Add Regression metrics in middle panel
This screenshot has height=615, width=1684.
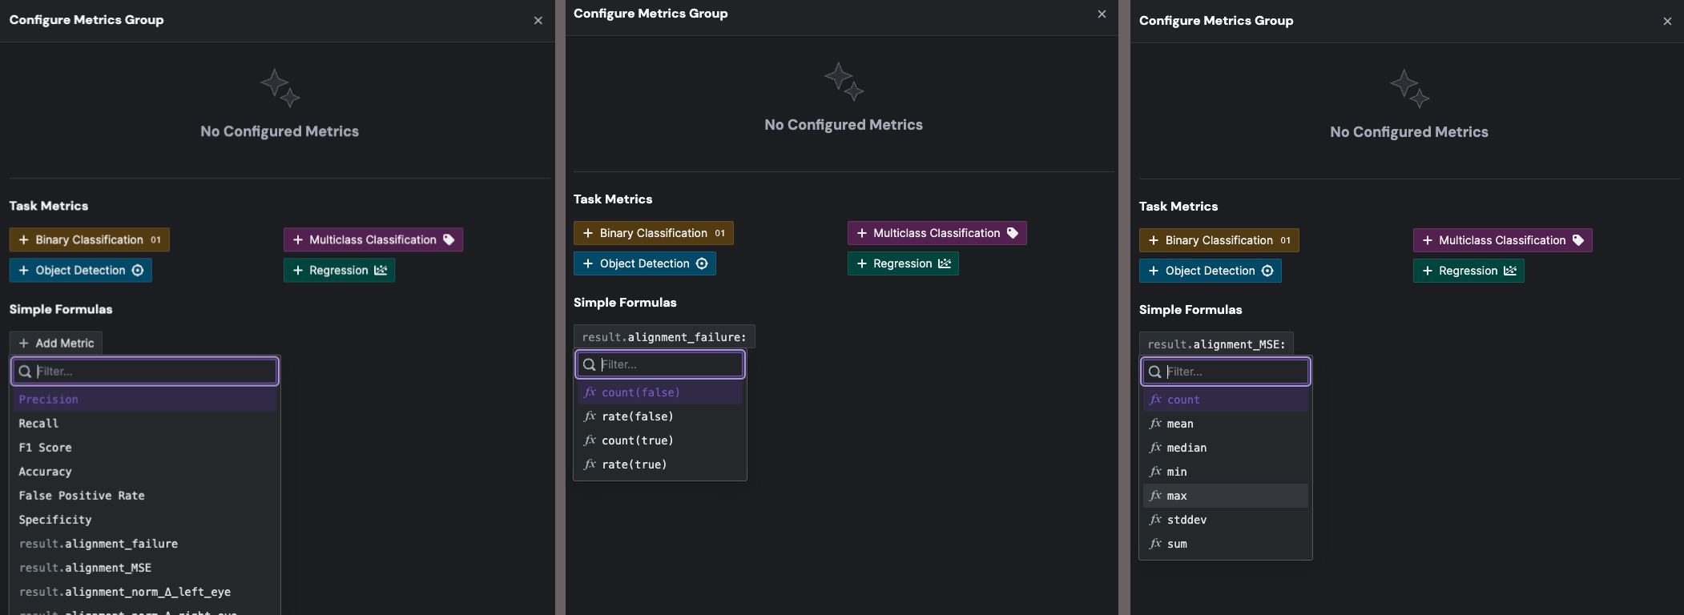click(904, 263)
